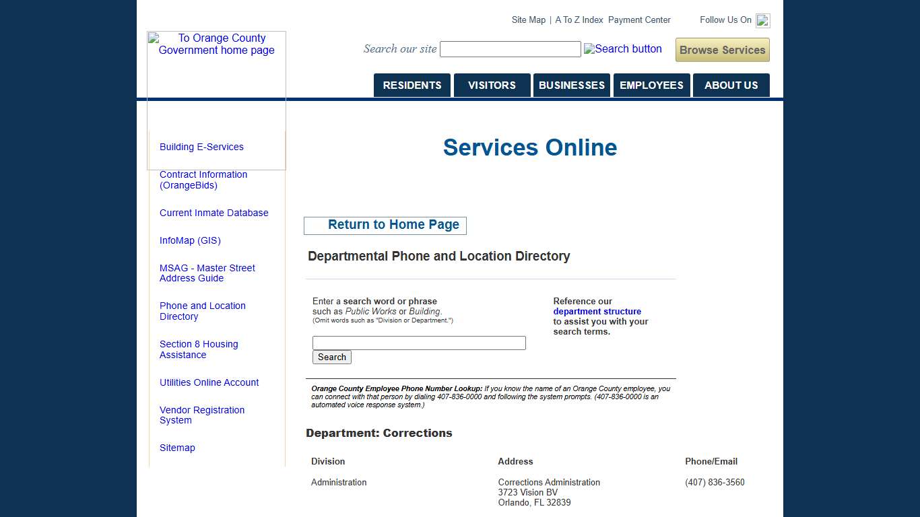920x517 pixels.
Task: Open the department structure link
Action: point(597,311)
